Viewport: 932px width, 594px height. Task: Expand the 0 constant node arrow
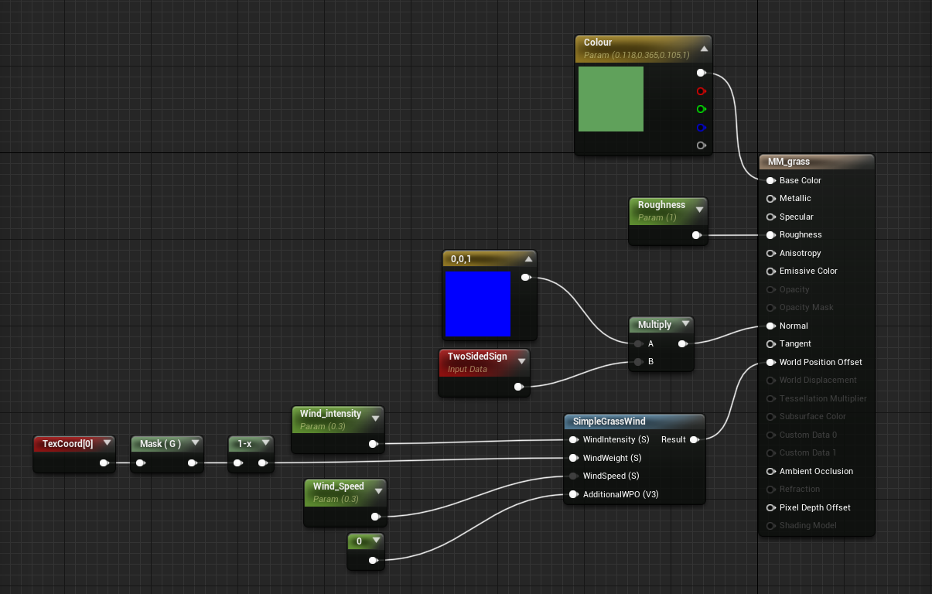pyautogui.click(x=376, y=541)
